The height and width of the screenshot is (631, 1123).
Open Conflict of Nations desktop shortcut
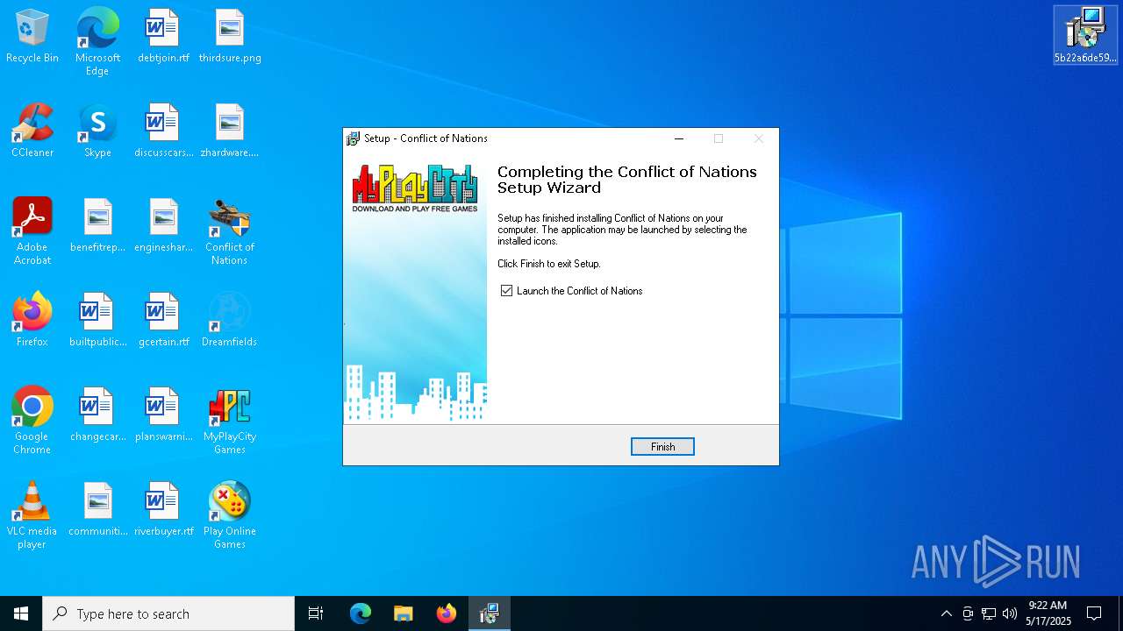coord(230,231)
